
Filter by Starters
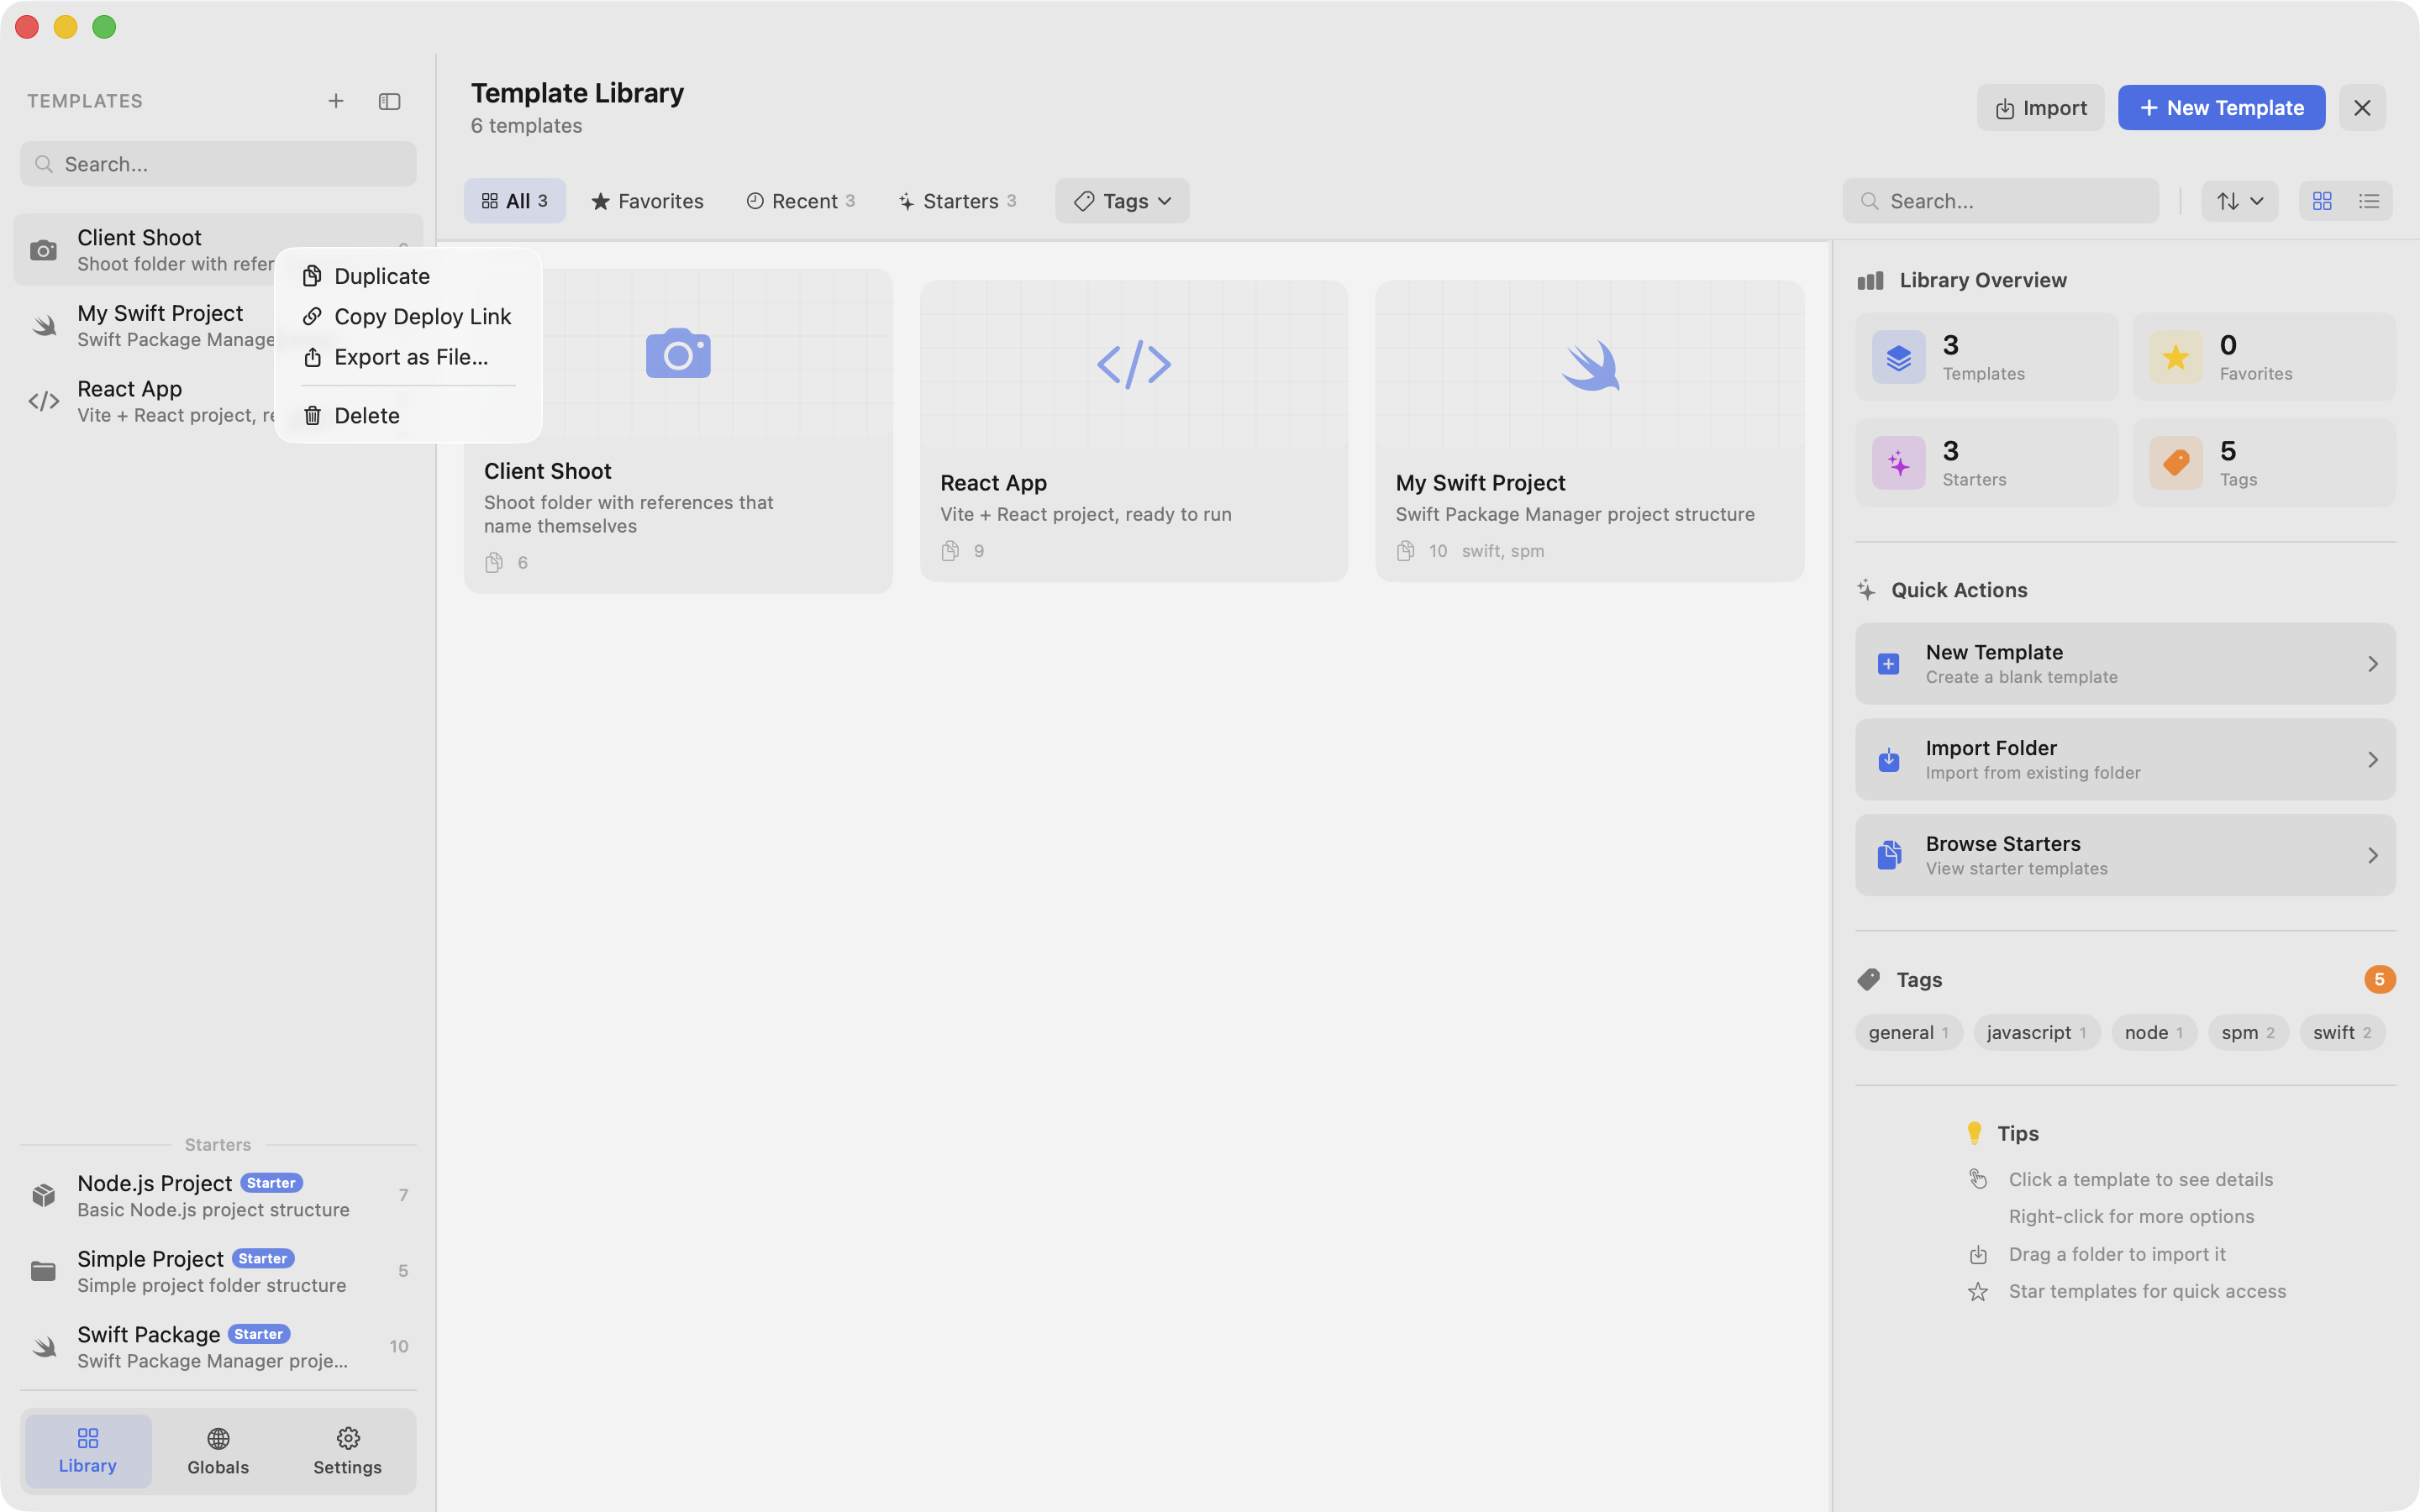click(958, 201)
